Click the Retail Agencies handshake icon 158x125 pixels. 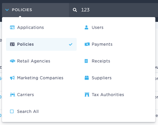point(12,61)
